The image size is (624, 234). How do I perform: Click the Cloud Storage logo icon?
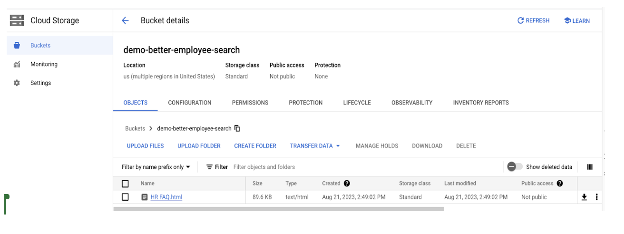(x=17, y=20)
